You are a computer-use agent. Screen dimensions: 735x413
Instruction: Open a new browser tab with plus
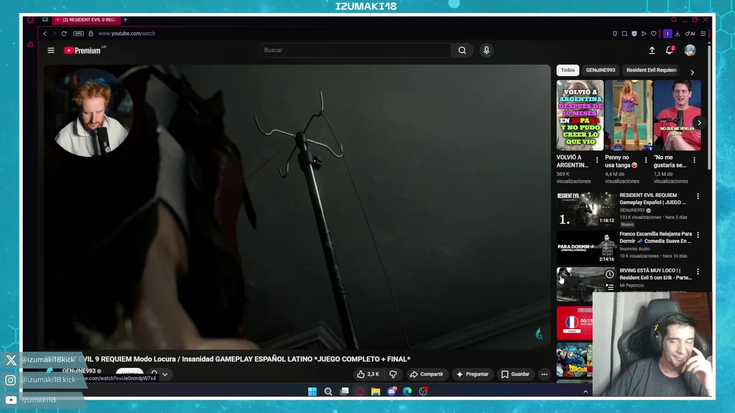coord(125,20)
